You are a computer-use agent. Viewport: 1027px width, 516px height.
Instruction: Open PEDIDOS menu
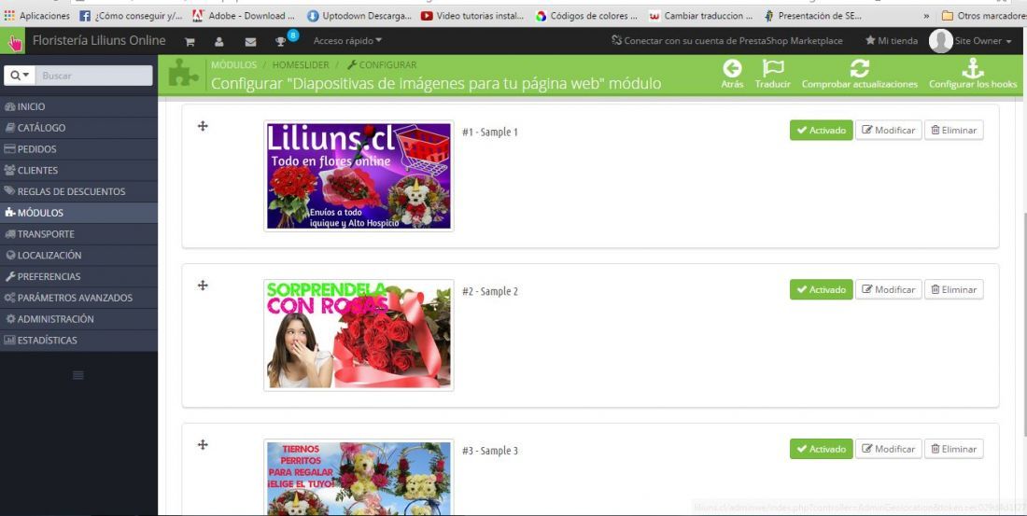(x=78, y=149)
